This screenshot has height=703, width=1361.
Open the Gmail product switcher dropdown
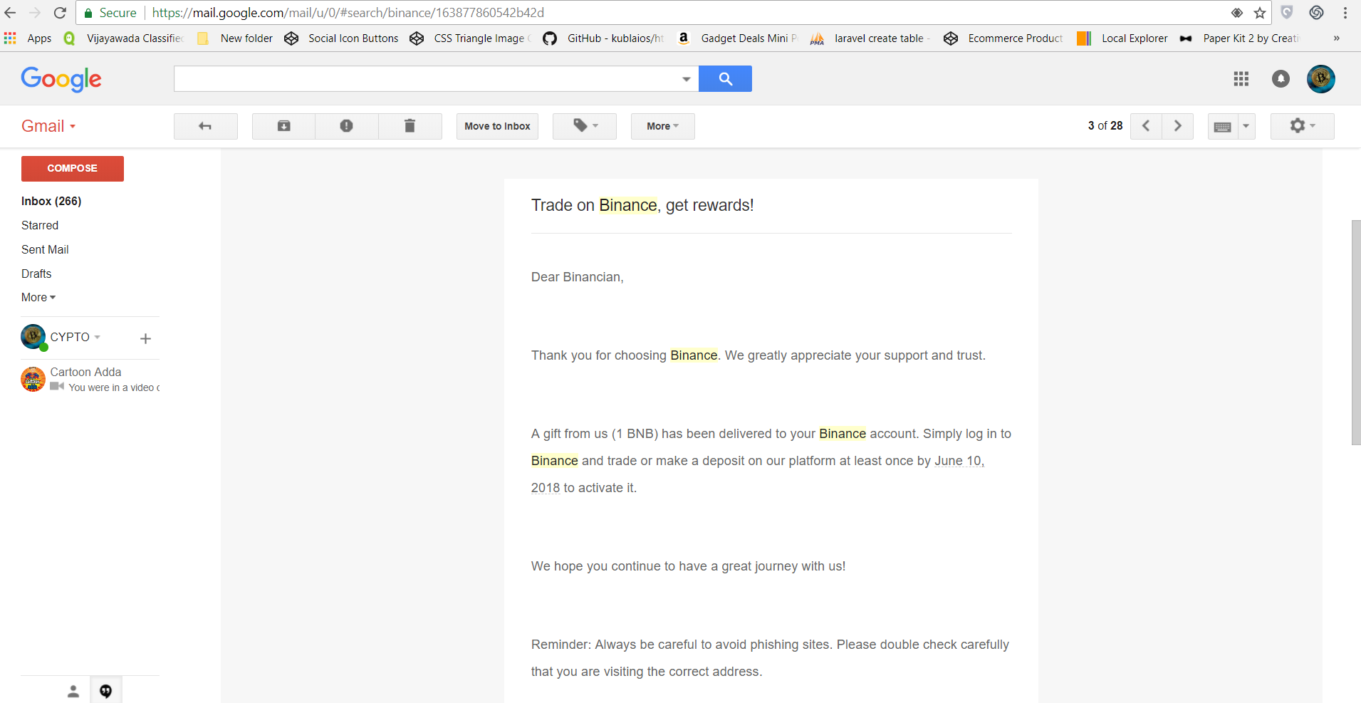click(48, 126)
